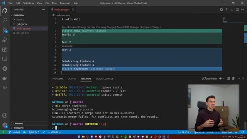The height and width of the screenshot is (139, 247).
Task: Open Explorer more actions ellipsis
Action: pyautogui.click(x=43, y=10)
